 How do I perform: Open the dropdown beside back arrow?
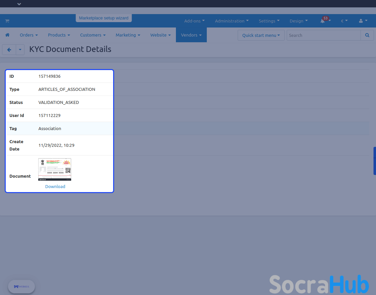coord(20,50)
